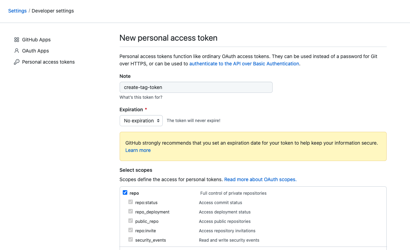Open the Expiration dropdown
This screenshot has height=250, width=410.
[x=141, y=120]
